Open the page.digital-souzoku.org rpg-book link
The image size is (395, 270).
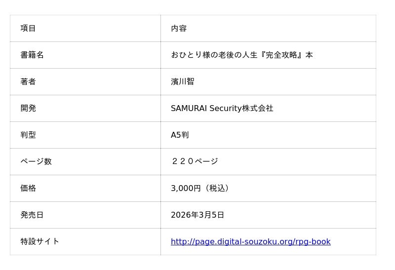coord(250,242)
